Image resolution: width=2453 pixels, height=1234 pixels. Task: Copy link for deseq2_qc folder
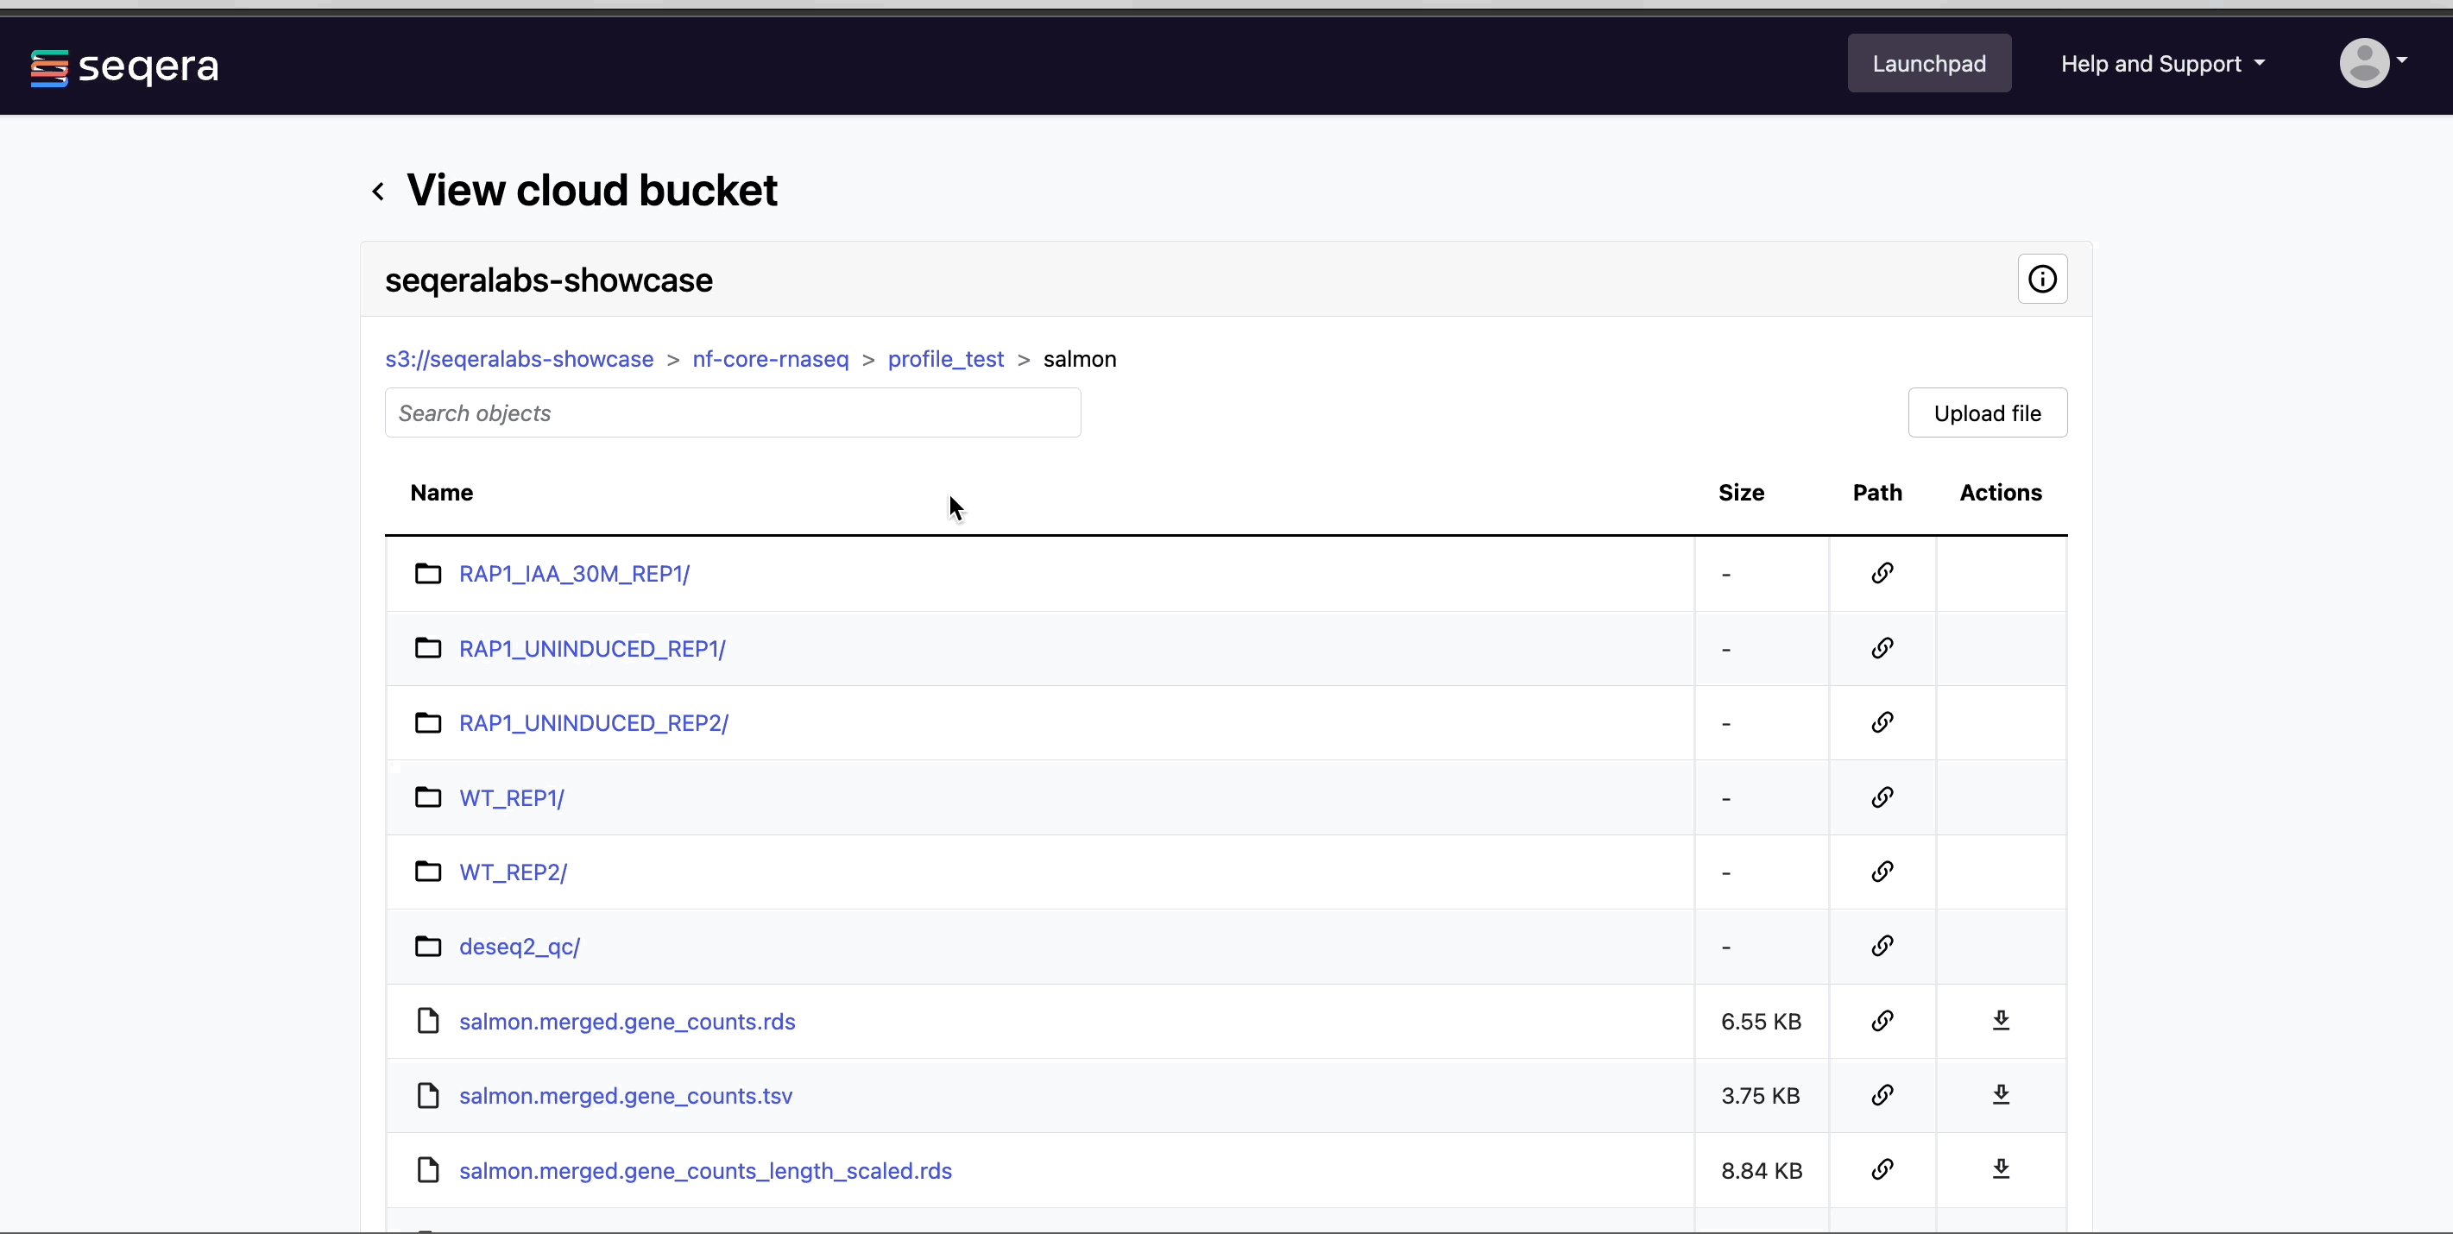(1881, 947)
